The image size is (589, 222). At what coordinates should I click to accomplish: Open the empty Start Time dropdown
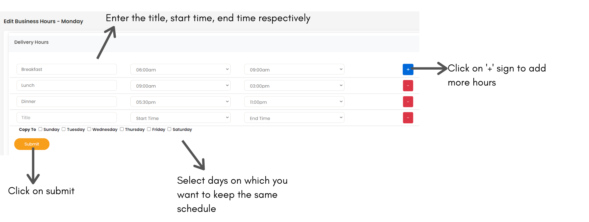click(x=180, y=118)
